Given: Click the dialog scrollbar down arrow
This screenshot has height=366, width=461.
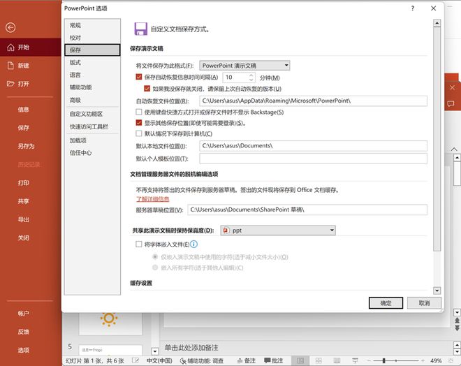Looking at the screenshot, I should (437, 291).
